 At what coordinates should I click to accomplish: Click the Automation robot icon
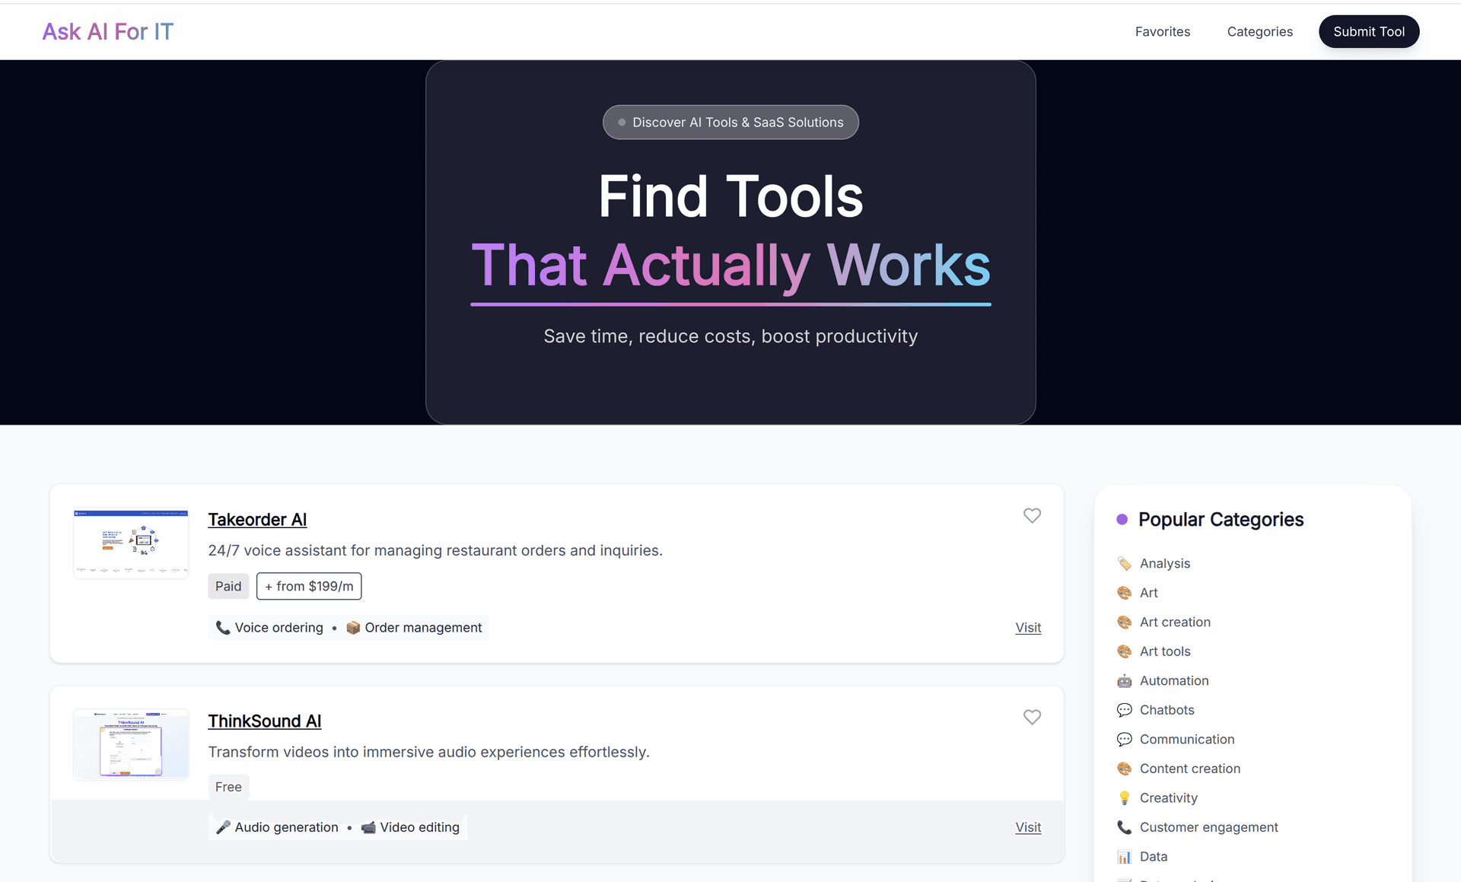coord(1124,681)
